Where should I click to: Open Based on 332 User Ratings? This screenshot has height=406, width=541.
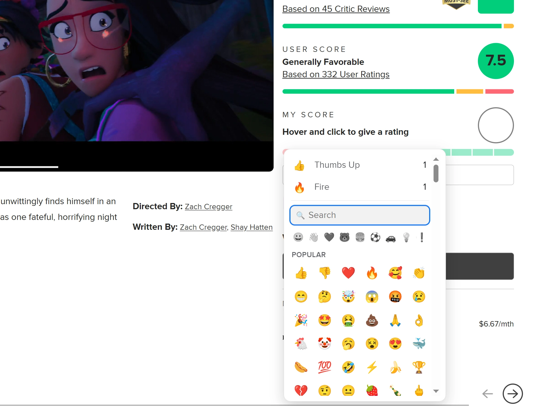pos(336,74)
